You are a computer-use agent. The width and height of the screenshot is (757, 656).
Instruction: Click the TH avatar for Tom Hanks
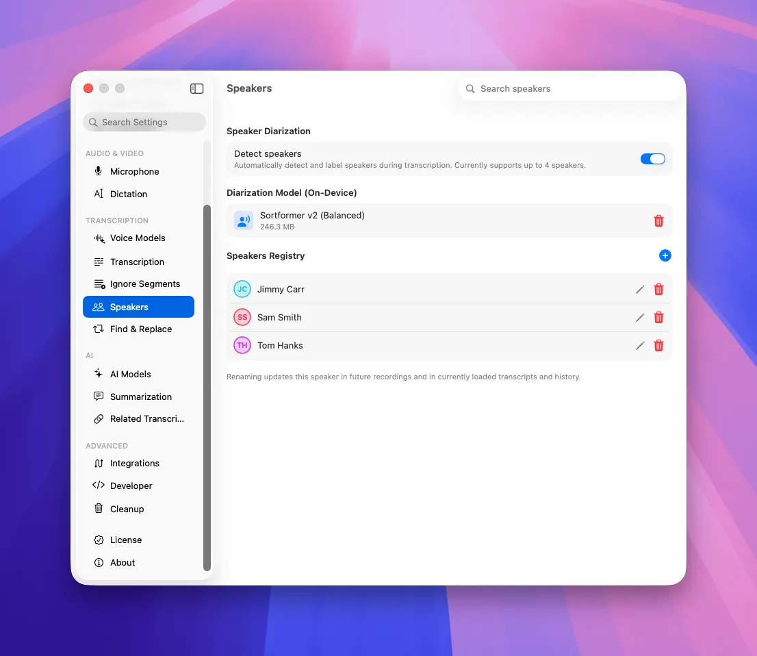(x=242, y=345)
